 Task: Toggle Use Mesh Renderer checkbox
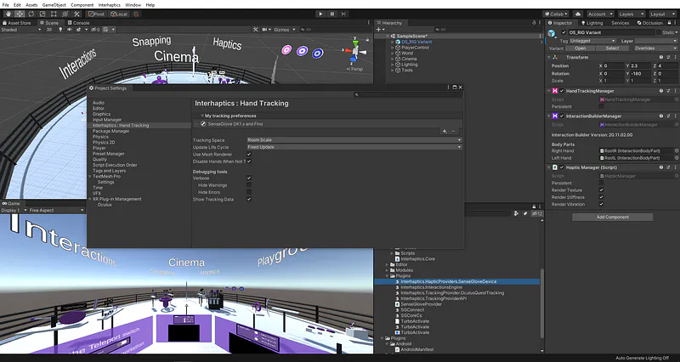(249, 155)
